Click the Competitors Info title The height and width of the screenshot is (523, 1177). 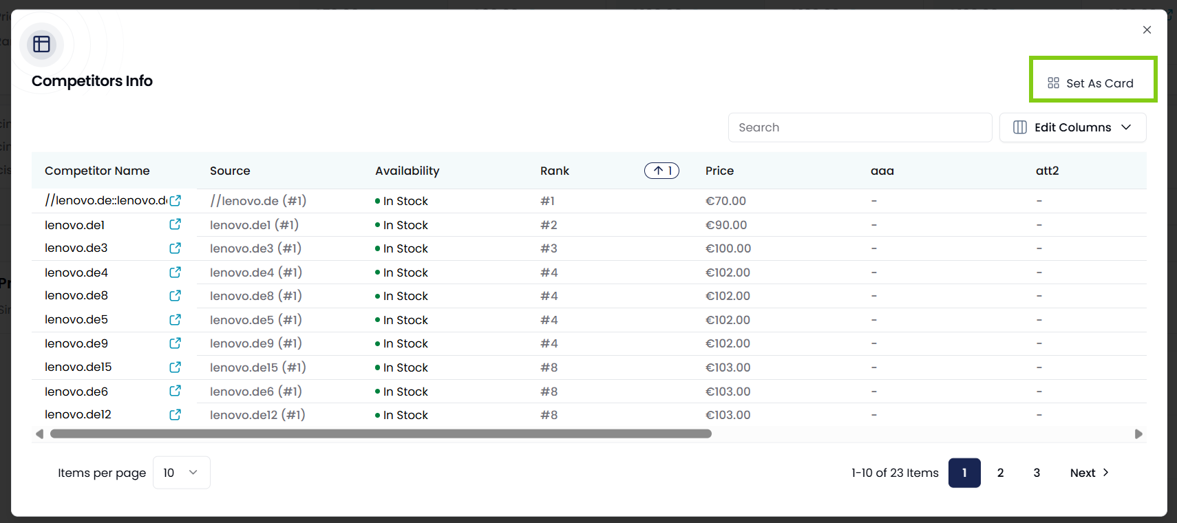point(92,81)
